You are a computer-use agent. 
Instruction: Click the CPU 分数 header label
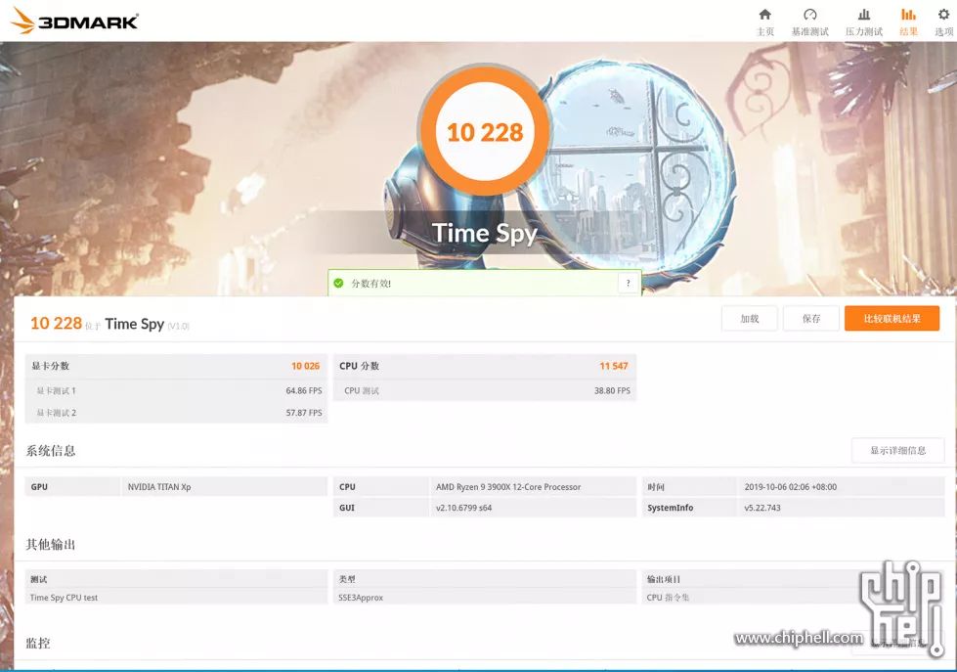click(x=359, y=366)
